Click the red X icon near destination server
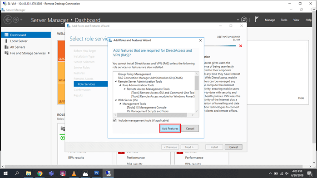 coord(241,46)
